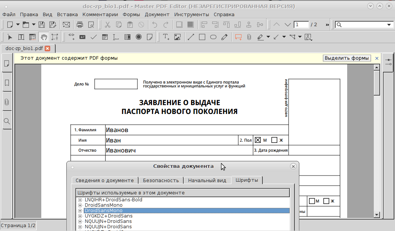Image resolution: width=395 pixels, height=231 pixels.
Task: Click the page number input field
Action: click(301, 25)
